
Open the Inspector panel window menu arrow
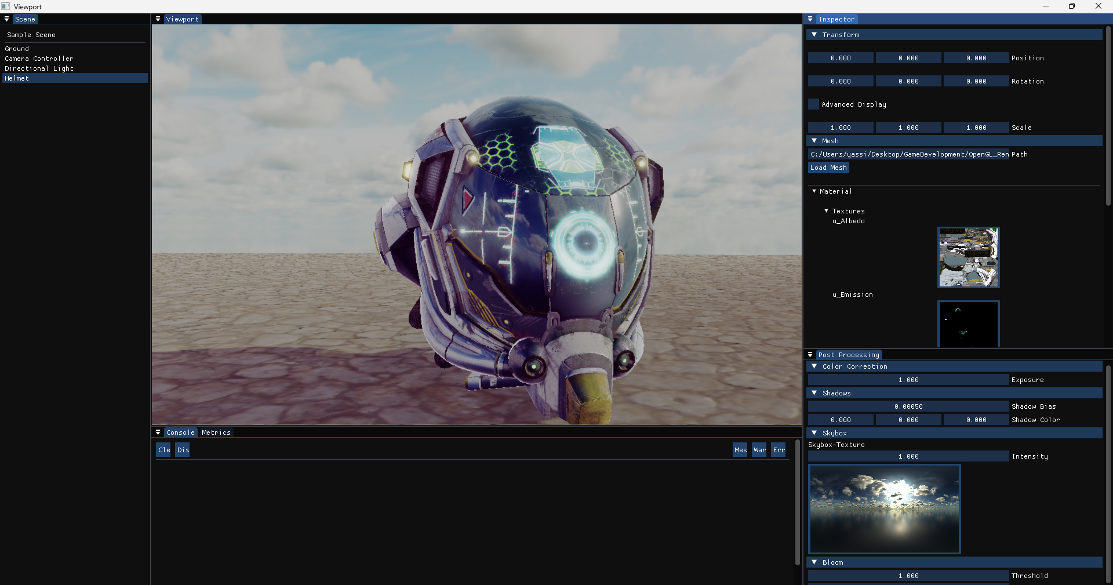810,19
